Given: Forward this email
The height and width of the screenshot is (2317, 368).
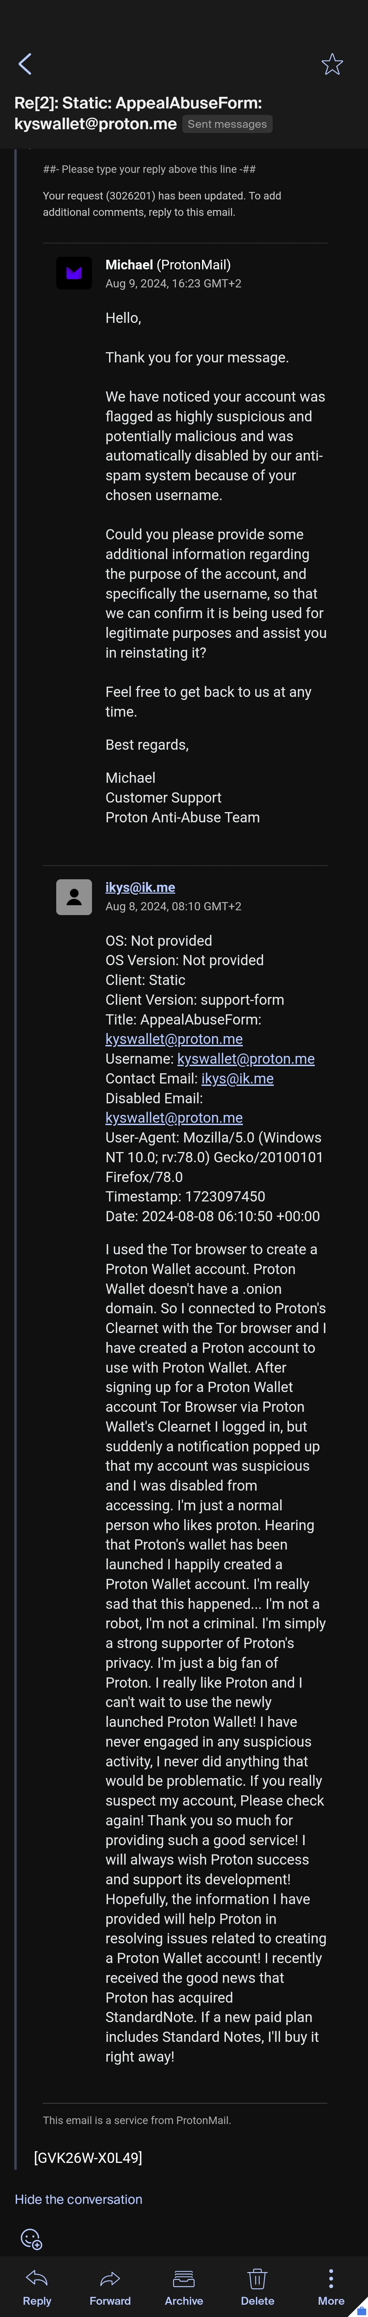Looking at the screenshot, I should [x=110, y=2277].
